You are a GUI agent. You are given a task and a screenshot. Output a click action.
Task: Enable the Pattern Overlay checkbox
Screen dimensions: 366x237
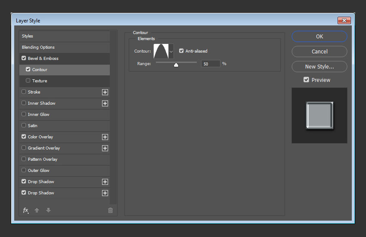(24, 159)
